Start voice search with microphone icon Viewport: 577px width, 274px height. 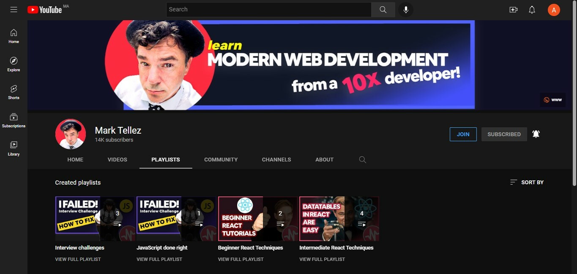tap(406, 9)
